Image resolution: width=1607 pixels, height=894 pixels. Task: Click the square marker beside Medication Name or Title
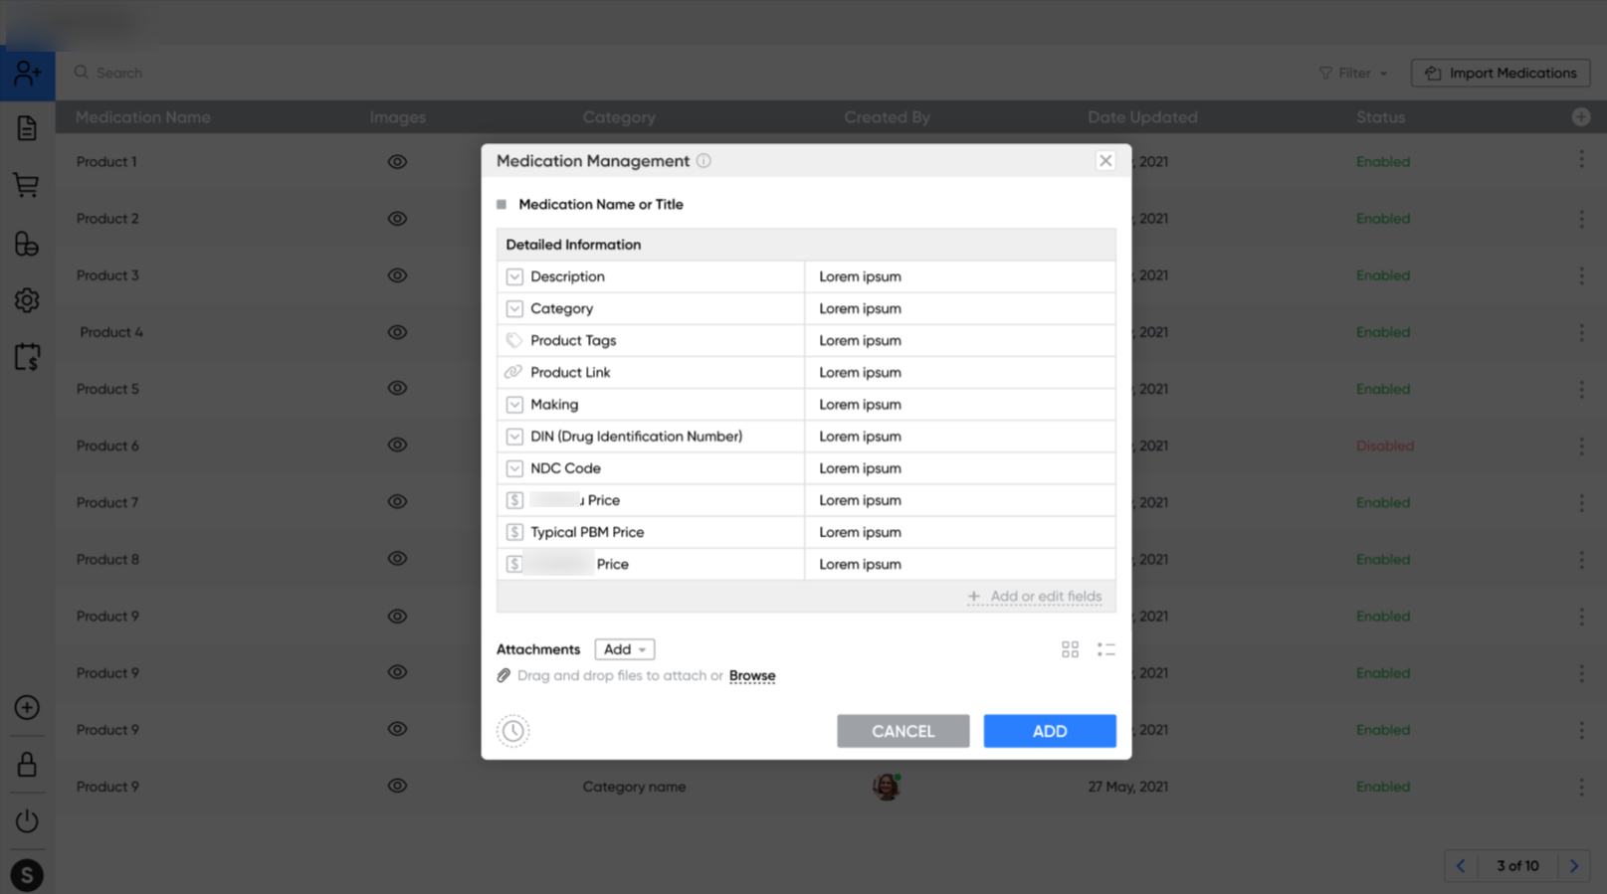tap(502, 205)
